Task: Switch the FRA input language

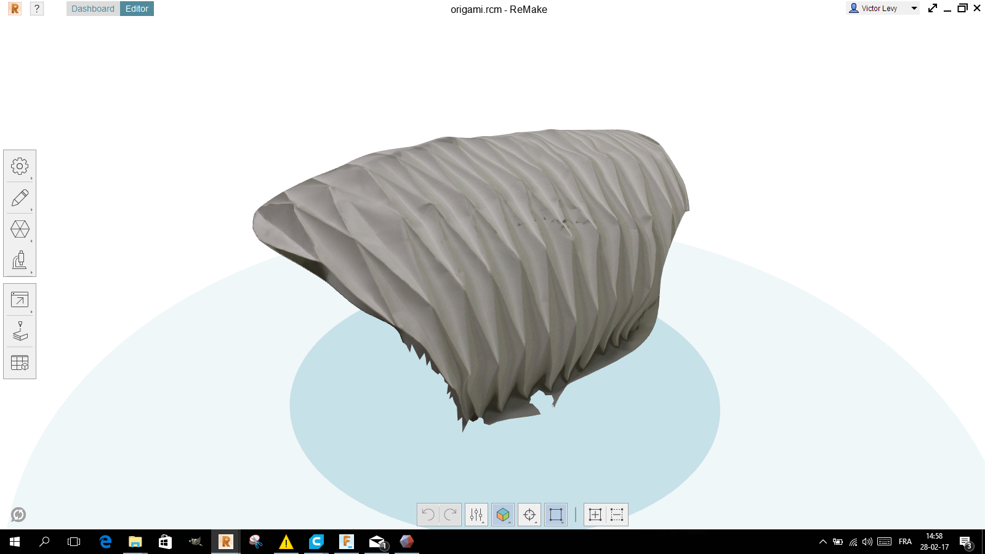Action: (905, 542)
